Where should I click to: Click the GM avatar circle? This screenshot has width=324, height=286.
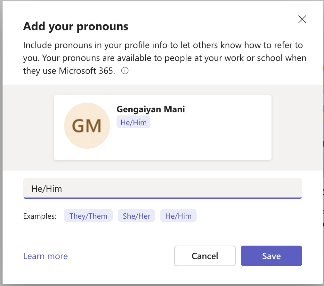click(87, 126)
